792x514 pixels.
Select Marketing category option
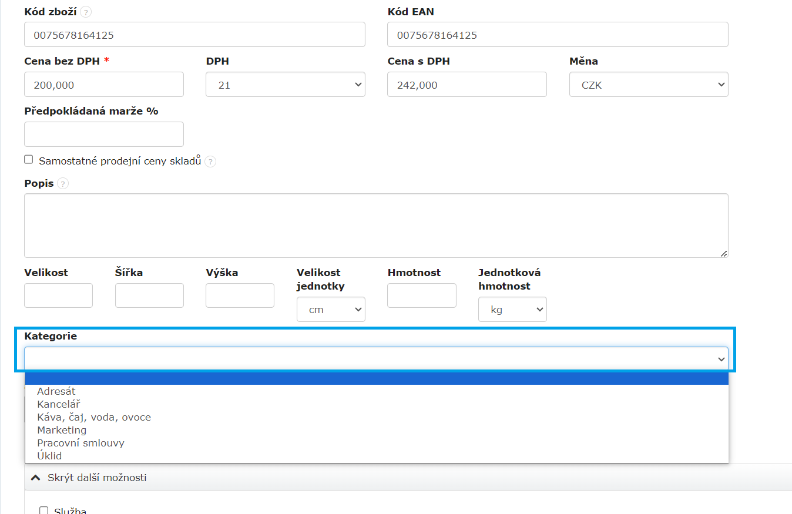62,430
